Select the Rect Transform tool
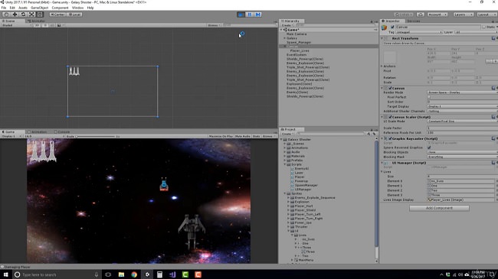Image resolution: width=498 pixels, height=279 pixels. pos(40,15)
